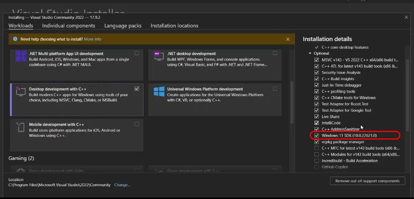Check the Mobile development with C++ workload
Screen dimensions: 414x199
[137, 124]
